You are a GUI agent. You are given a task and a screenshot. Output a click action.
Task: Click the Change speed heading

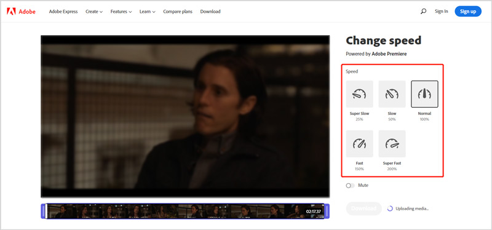383,41
